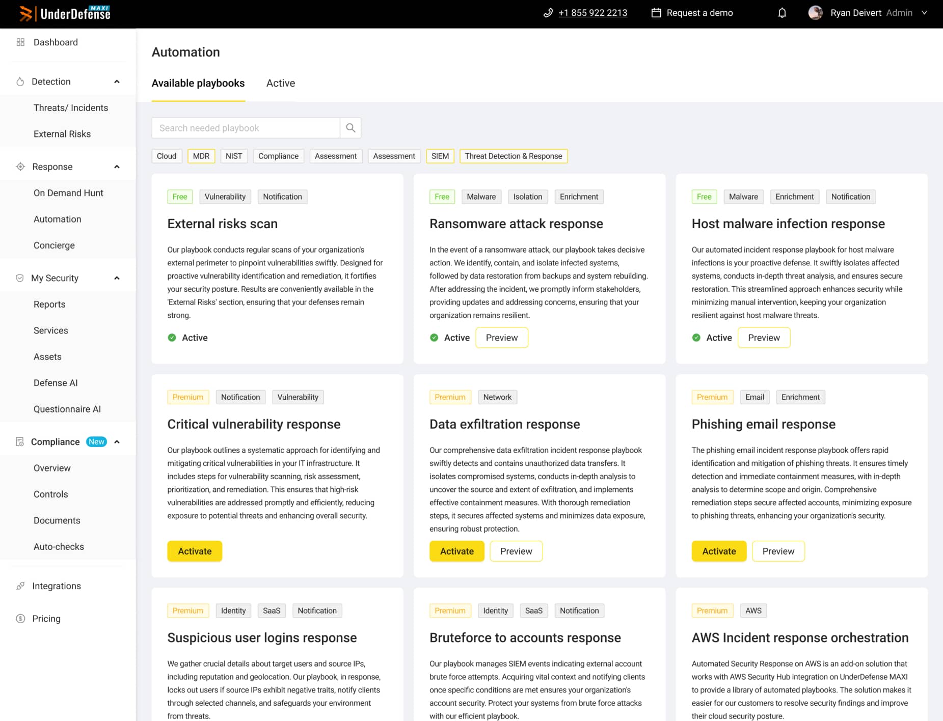Open notifications bell

tap(782, 13)
